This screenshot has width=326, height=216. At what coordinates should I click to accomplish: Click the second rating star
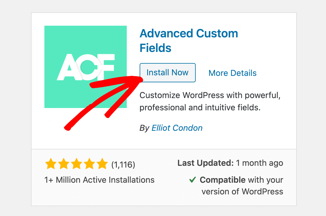coord(64,164)
